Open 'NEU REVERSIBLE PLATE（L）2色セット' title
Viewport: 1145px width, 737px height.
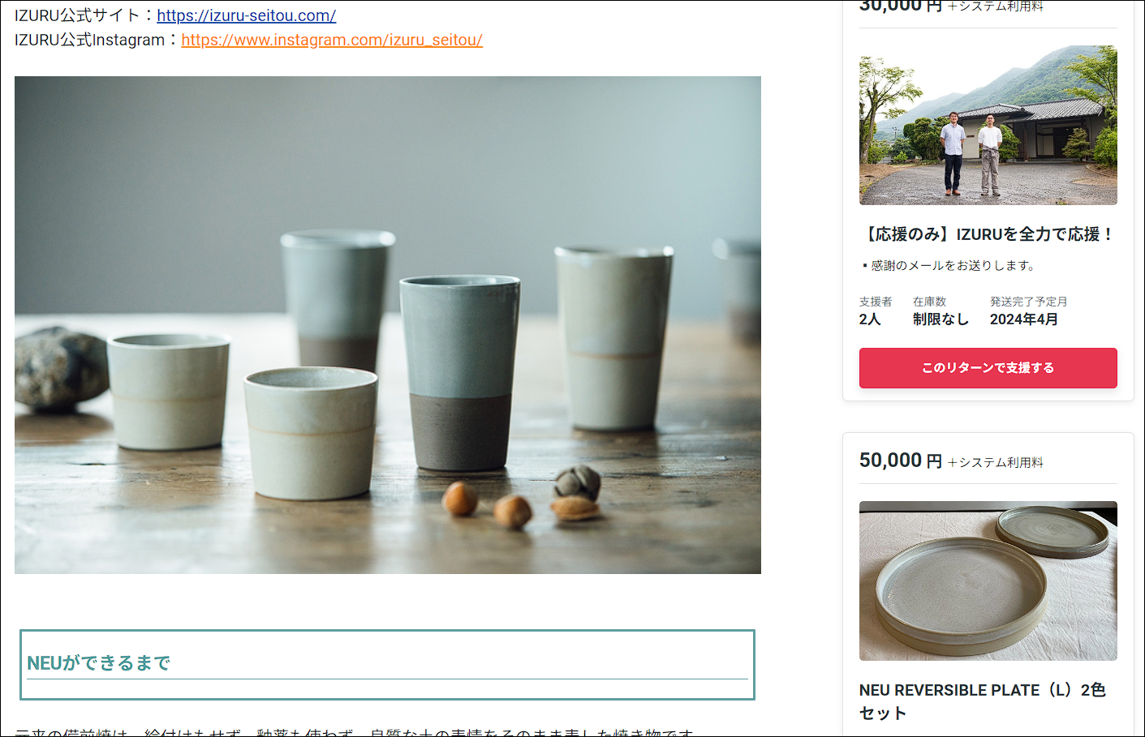tap(983, 701)
